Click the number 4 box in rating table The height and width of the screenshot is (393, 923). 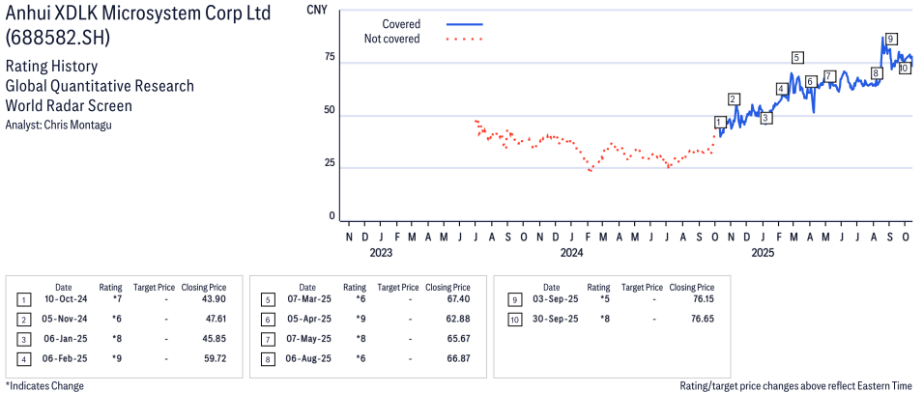tap(22, 359)
